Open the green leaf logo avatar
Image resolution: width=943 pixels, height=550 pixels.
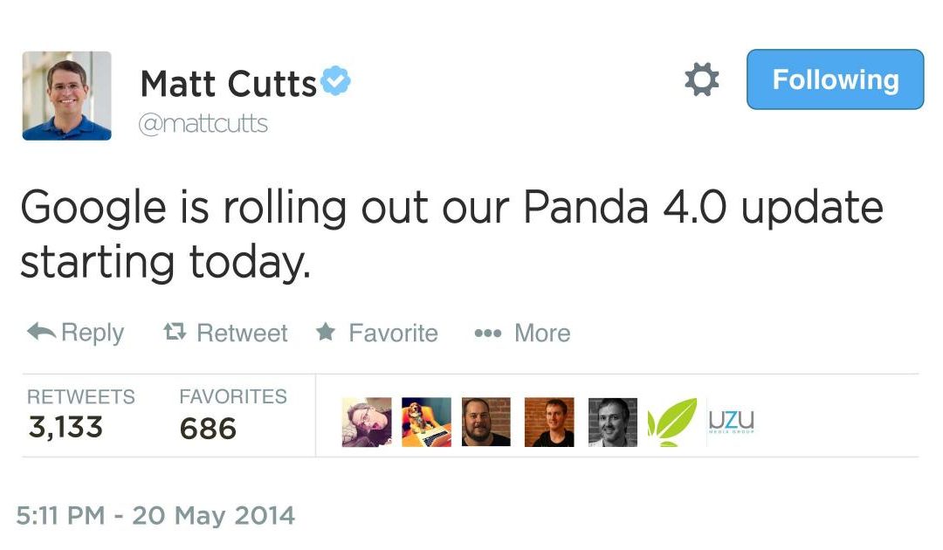(x=672, y=423)
